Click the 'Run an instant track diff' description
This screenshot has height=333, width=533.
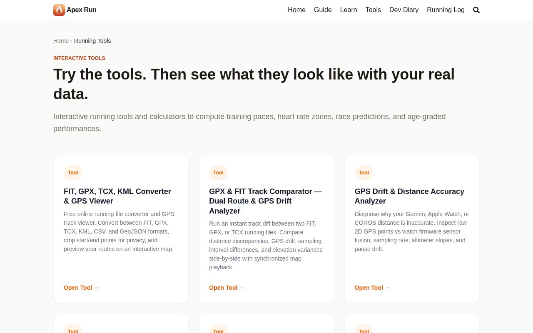[266, 246]
